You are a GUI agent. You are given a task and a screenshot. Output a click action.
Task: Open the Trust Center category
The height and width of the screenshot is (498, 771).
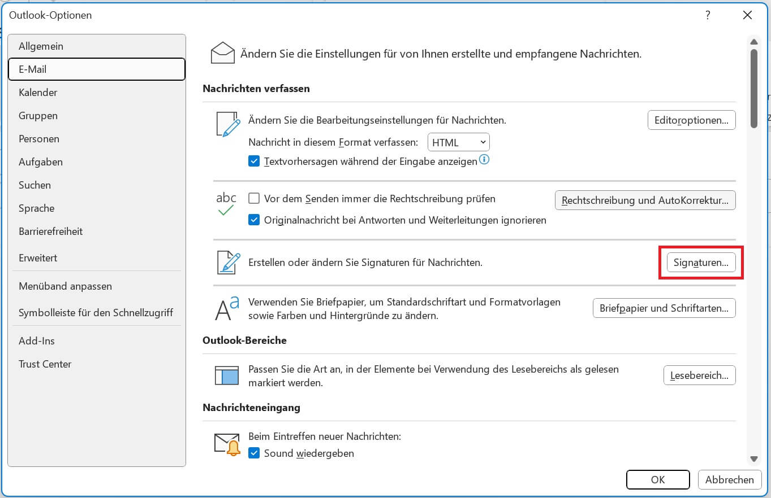(97, 364)
